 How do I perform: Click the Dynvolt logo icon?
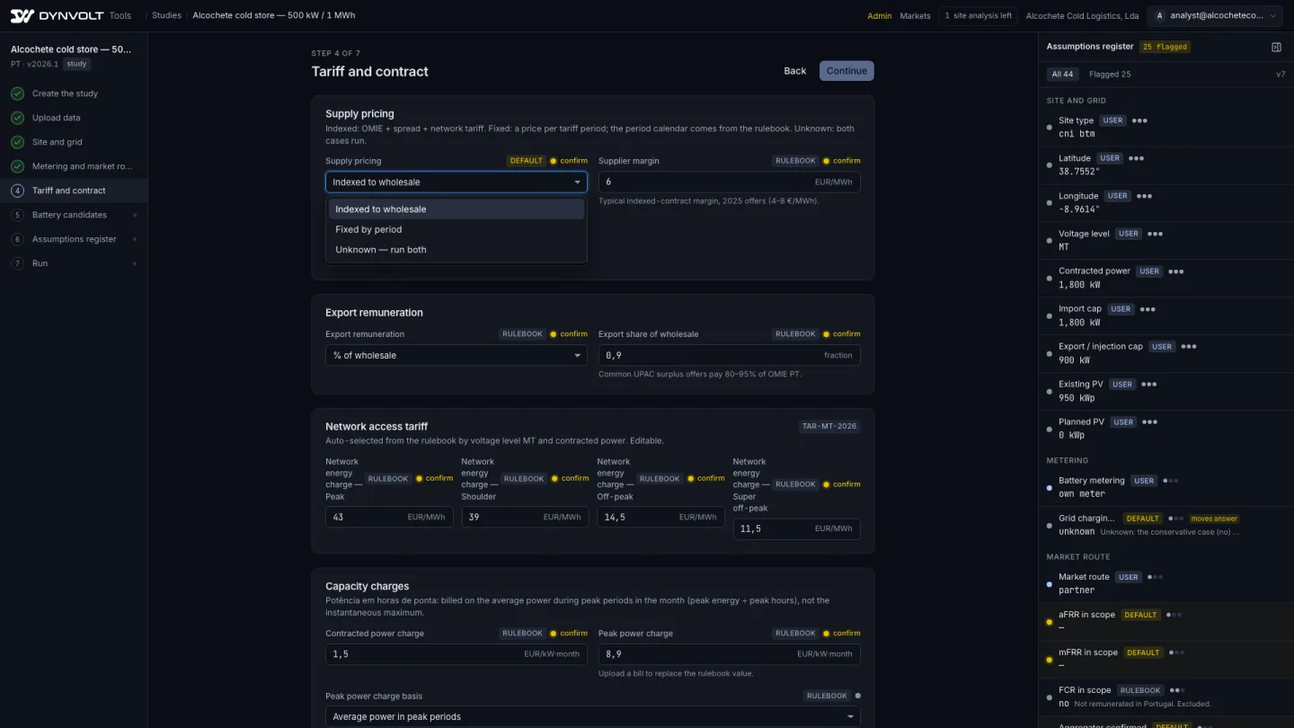point(22,15)
